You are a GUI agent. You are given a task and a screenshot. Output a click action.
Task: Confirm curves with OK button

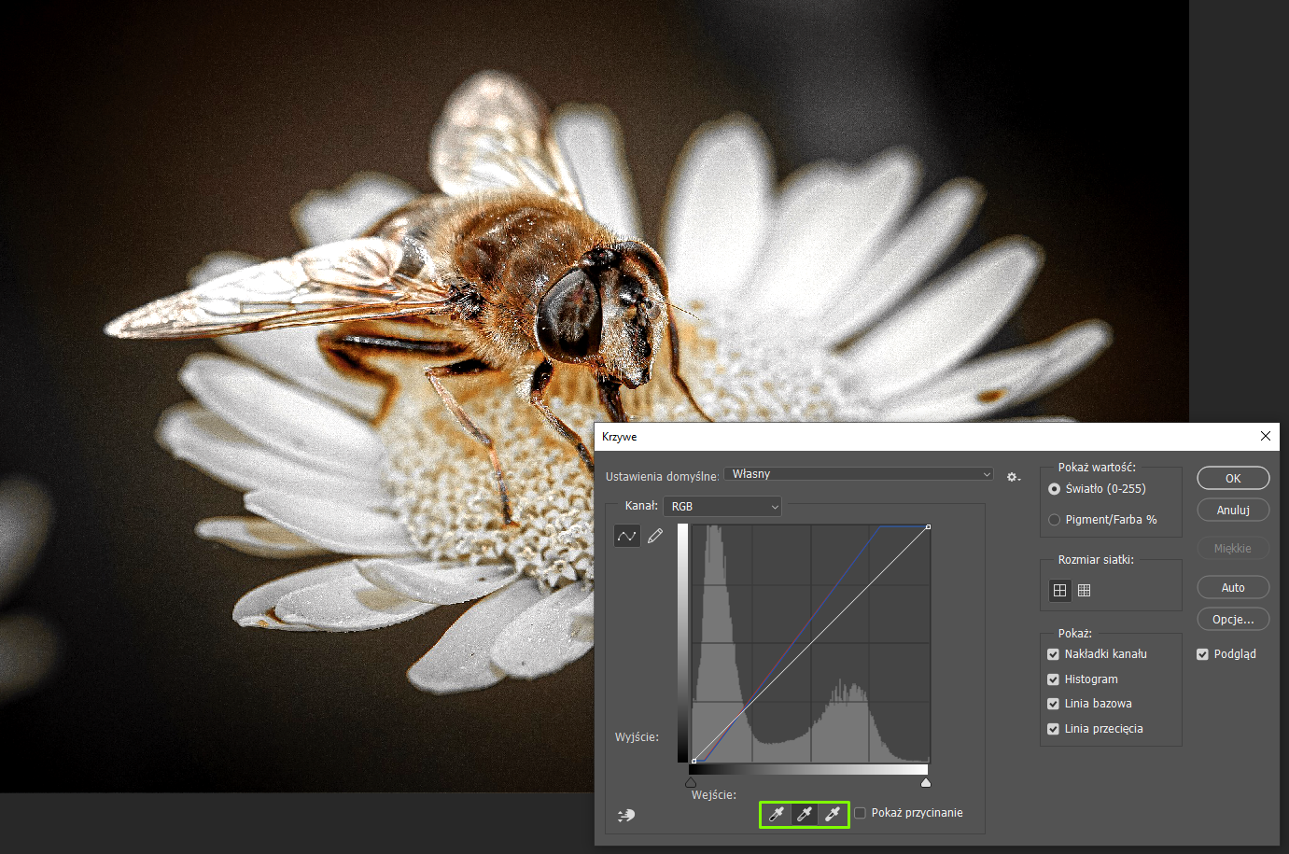[x=1233, y=478]
